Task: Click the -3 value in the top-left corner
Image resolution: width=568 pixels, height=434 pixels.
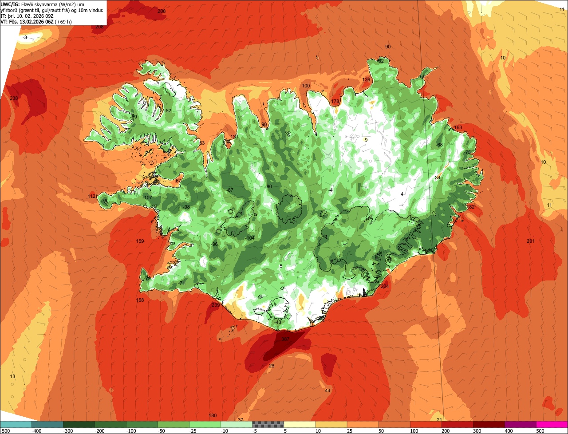Action: coord(25,37)
